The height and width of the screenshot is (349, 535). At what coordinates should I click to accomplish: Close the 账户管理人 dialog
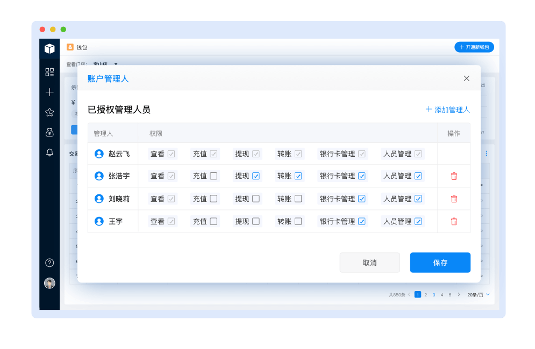(x=466, y=78)
